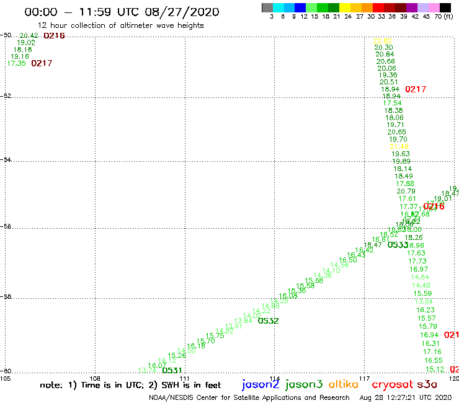Select the lavender legend color swatch

click(x=422, y=7)
